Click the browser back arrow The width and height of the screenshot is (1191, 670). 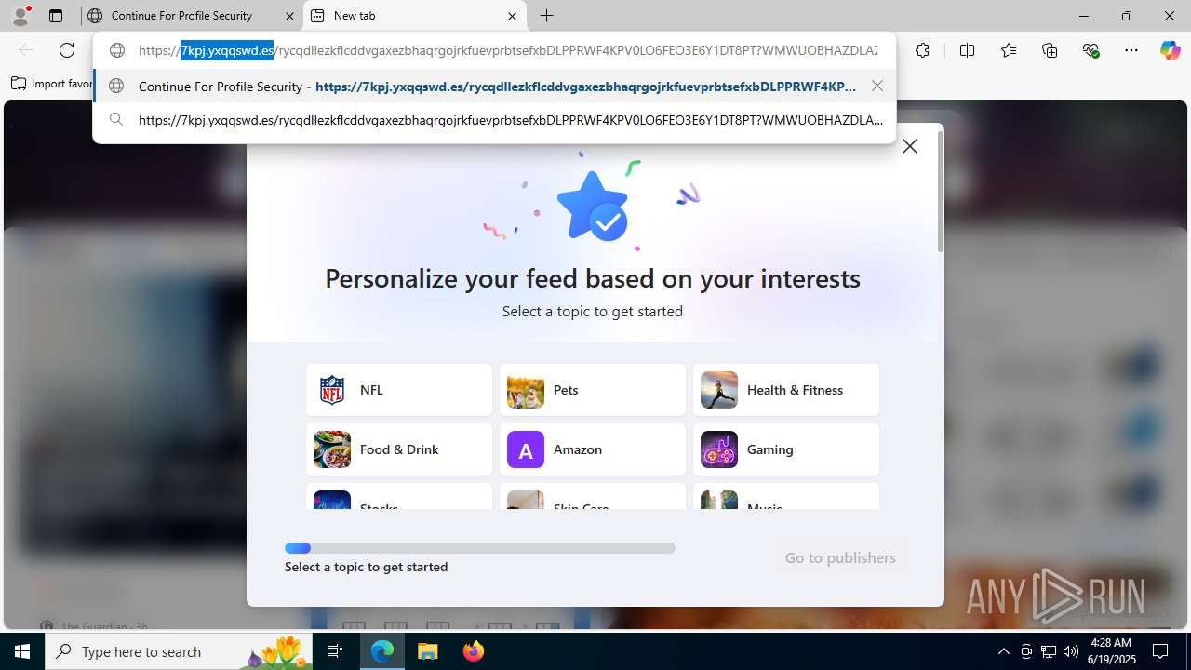[26, 50]
